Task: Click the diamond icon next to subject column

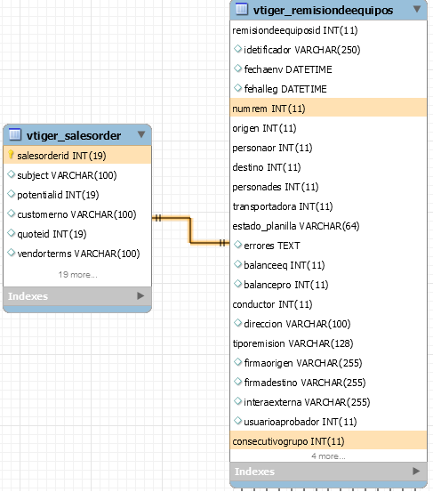Action: [12, 174]
